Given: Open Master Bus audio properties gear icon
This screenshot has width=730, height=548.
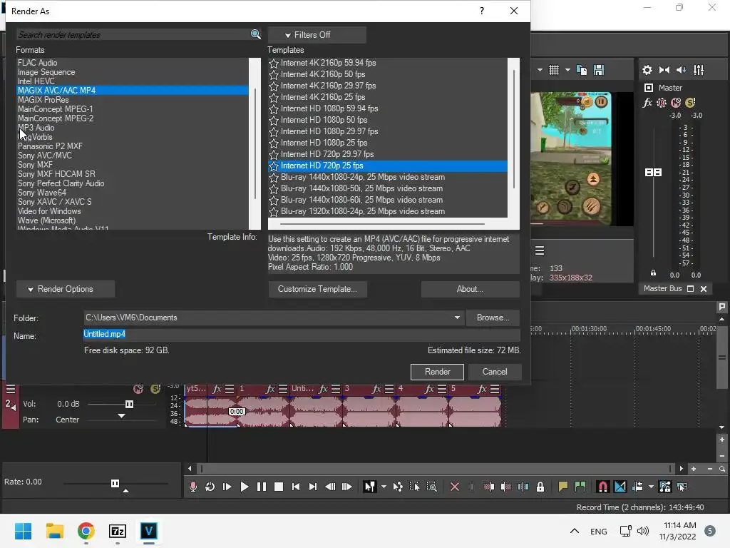Looking at the screenshot, I should [647, 70].
